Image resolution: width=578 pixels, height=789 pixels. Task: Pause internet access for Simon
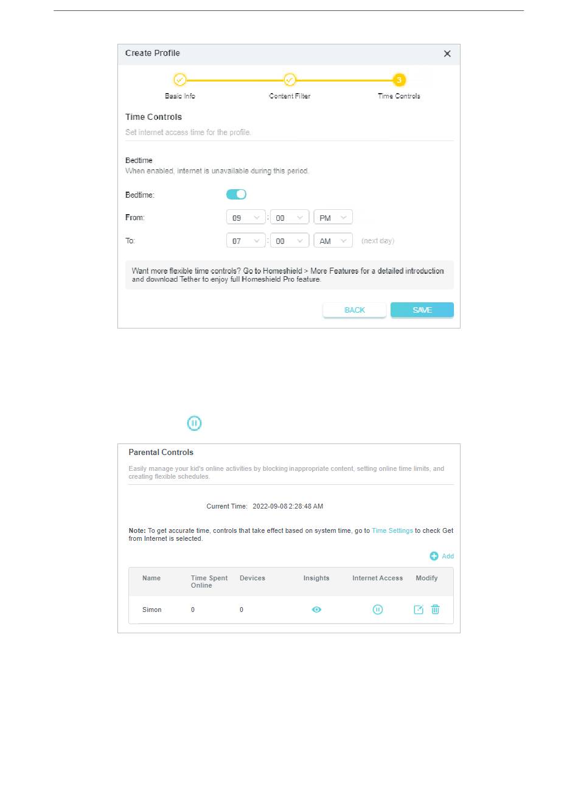378,610
